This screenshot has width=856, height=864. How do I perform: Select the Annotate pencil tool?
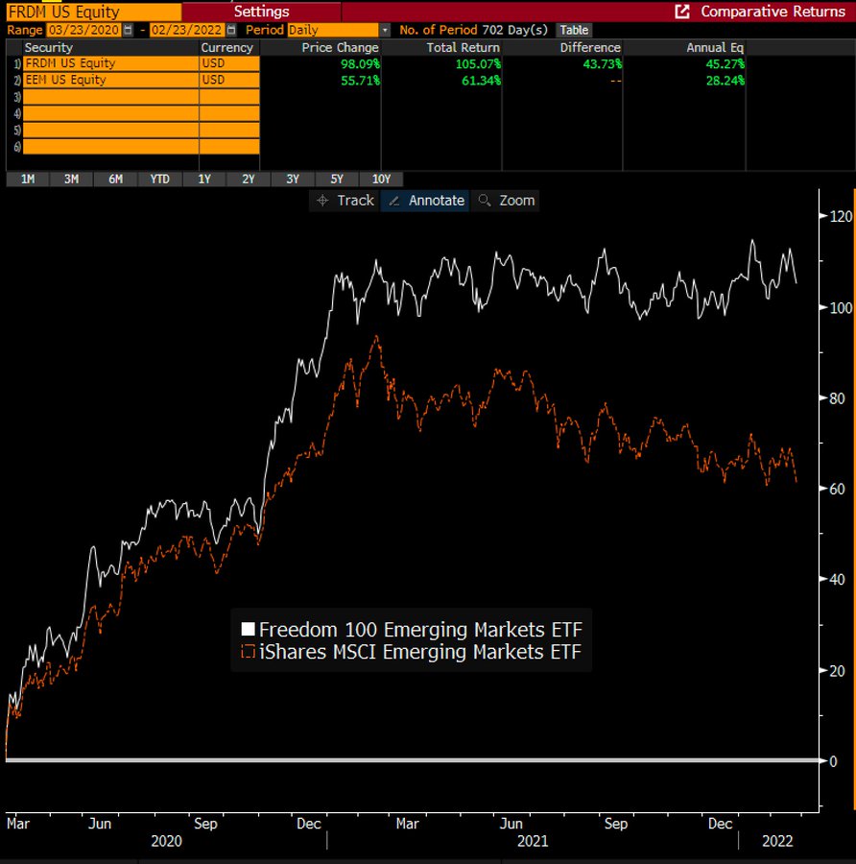click(x=425, y=201)
